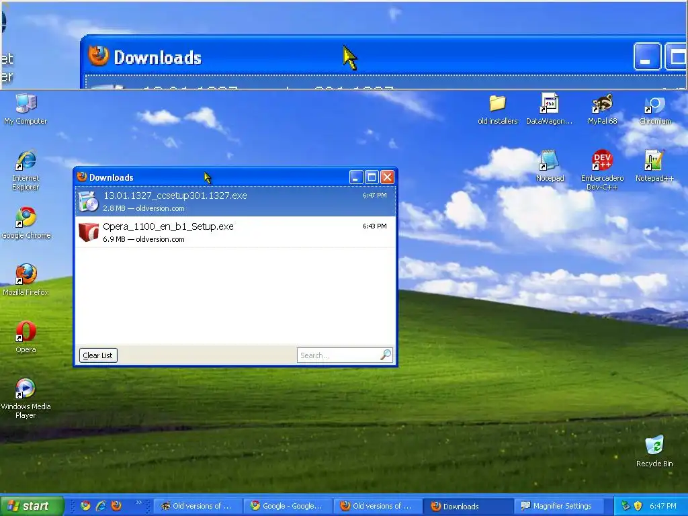
Task: Minimize the Downloads window
Action: point(356,177)
